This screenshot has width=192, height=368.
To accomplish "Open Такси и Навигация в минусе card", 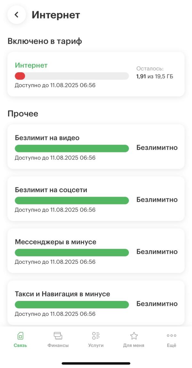I will (x=96, y=303).
